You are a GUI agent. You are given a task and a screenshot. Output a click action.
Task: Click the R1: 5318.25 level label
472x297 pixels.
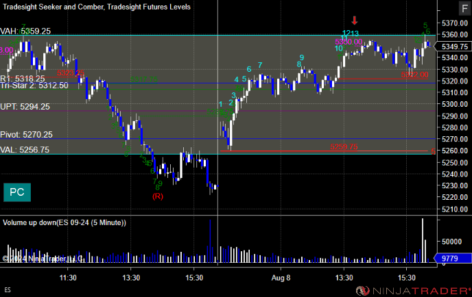tap(22, 79)
